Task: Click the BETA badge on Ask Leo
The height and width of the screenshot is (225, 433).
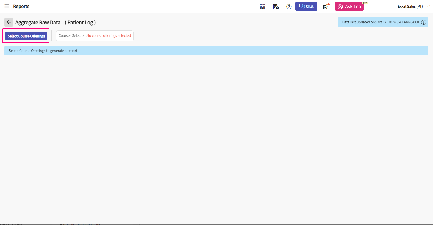Action: point(365,3)
